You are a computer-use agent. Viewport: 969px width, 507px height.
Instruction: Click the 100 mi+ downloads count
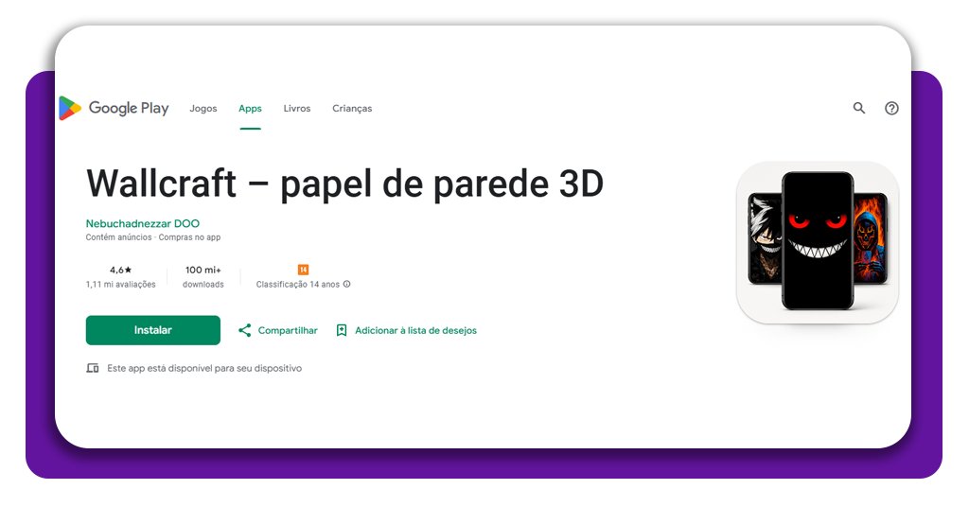point(203,270)
